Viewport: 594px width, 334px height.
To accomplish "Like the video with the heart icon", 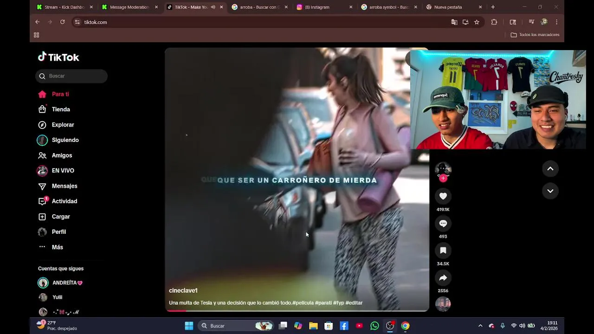I will pos(443,196).
